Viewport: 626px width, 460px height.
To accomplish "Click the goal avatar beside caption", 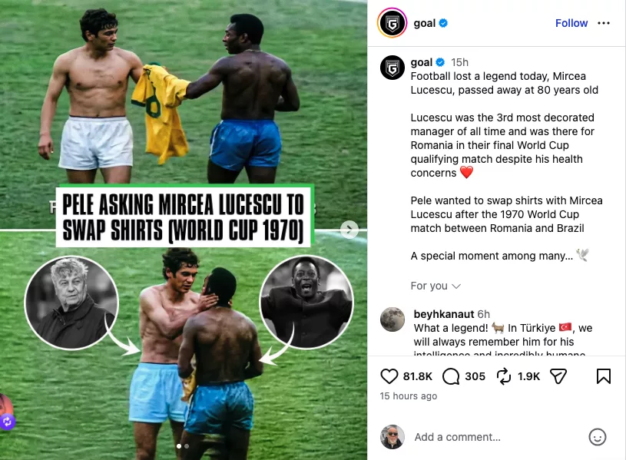I will click(x=392, y=68).
